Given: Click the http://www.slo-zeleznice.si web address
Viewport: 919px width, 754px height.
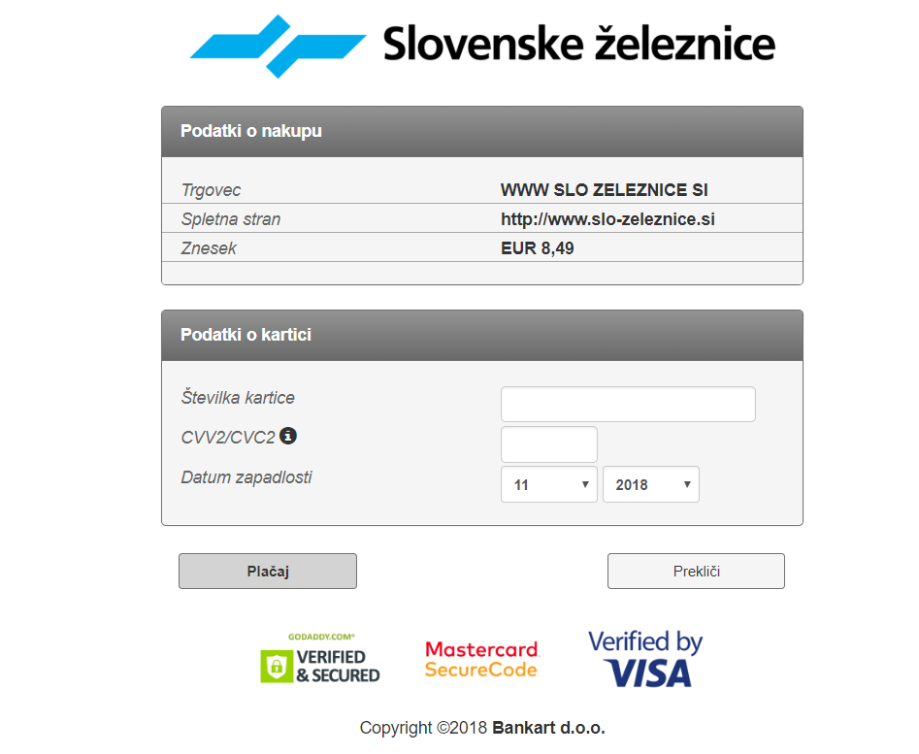Looking at the screenshot, I should point(607,219).
